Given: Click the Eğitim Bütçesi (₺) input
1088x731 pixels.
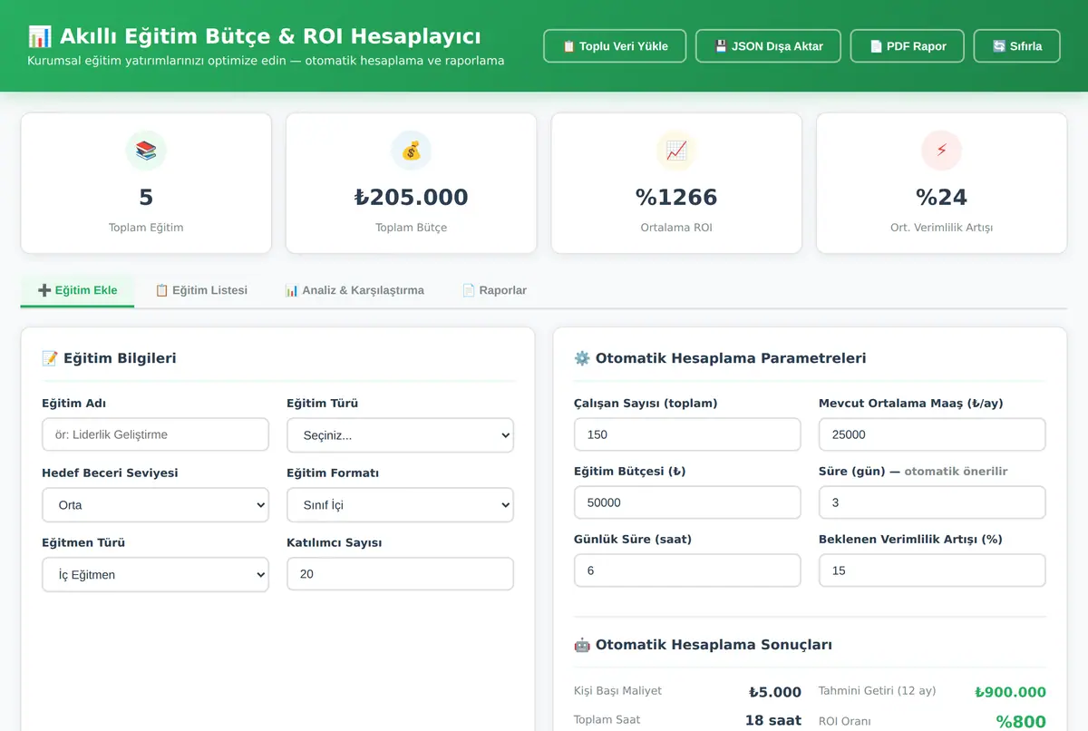Looking at the screenshot, I should 687,502.
